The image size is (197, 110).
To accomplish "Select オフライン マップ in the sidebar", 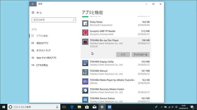I will 43,50.
